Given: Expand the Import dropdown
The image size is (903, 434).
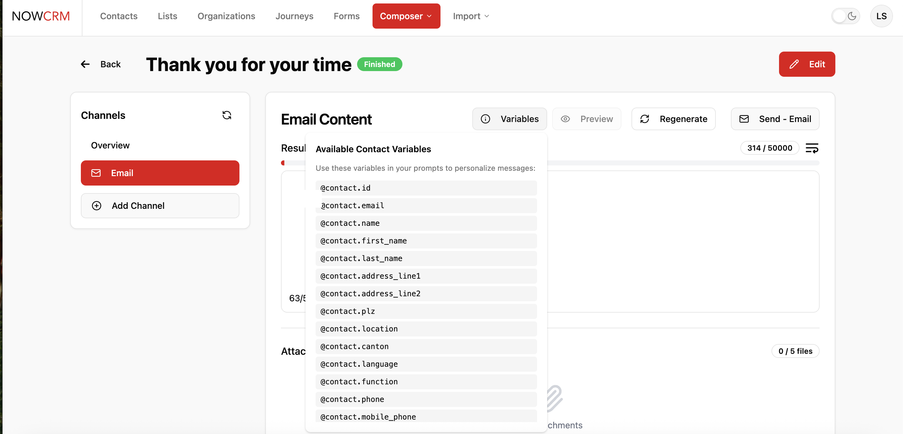Looking at the screenshot, I should click(470, 16).
